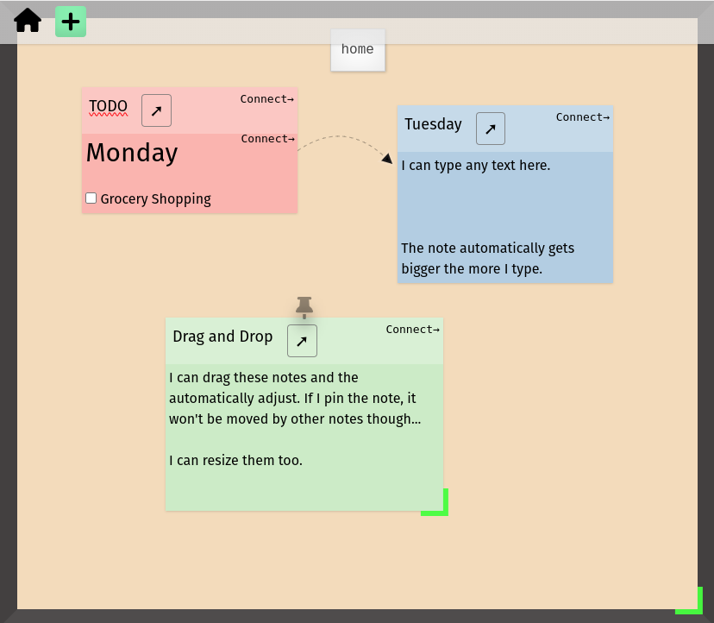Click the TODO title text field
The width and height of the screenshot is (714, 623).
point(108,105)
